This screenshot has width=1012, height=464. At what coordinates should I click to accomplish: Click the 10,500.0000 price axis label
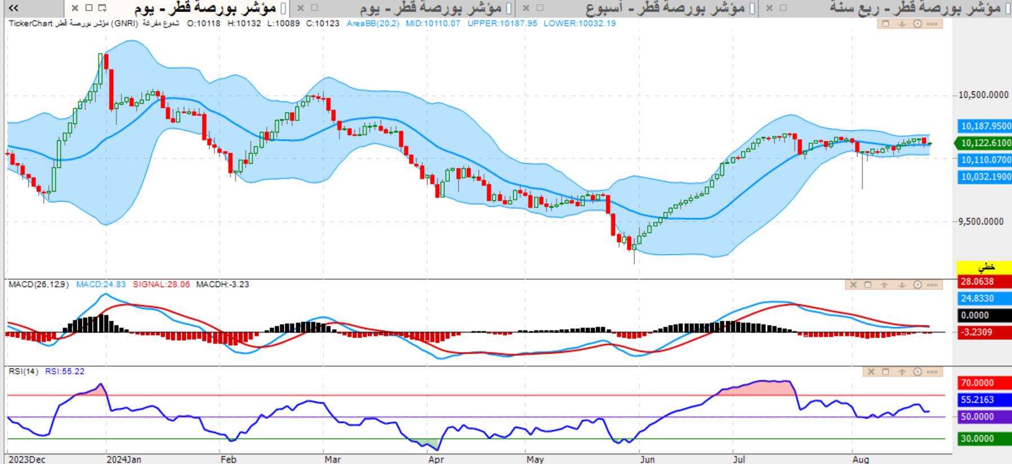(983, 95)
